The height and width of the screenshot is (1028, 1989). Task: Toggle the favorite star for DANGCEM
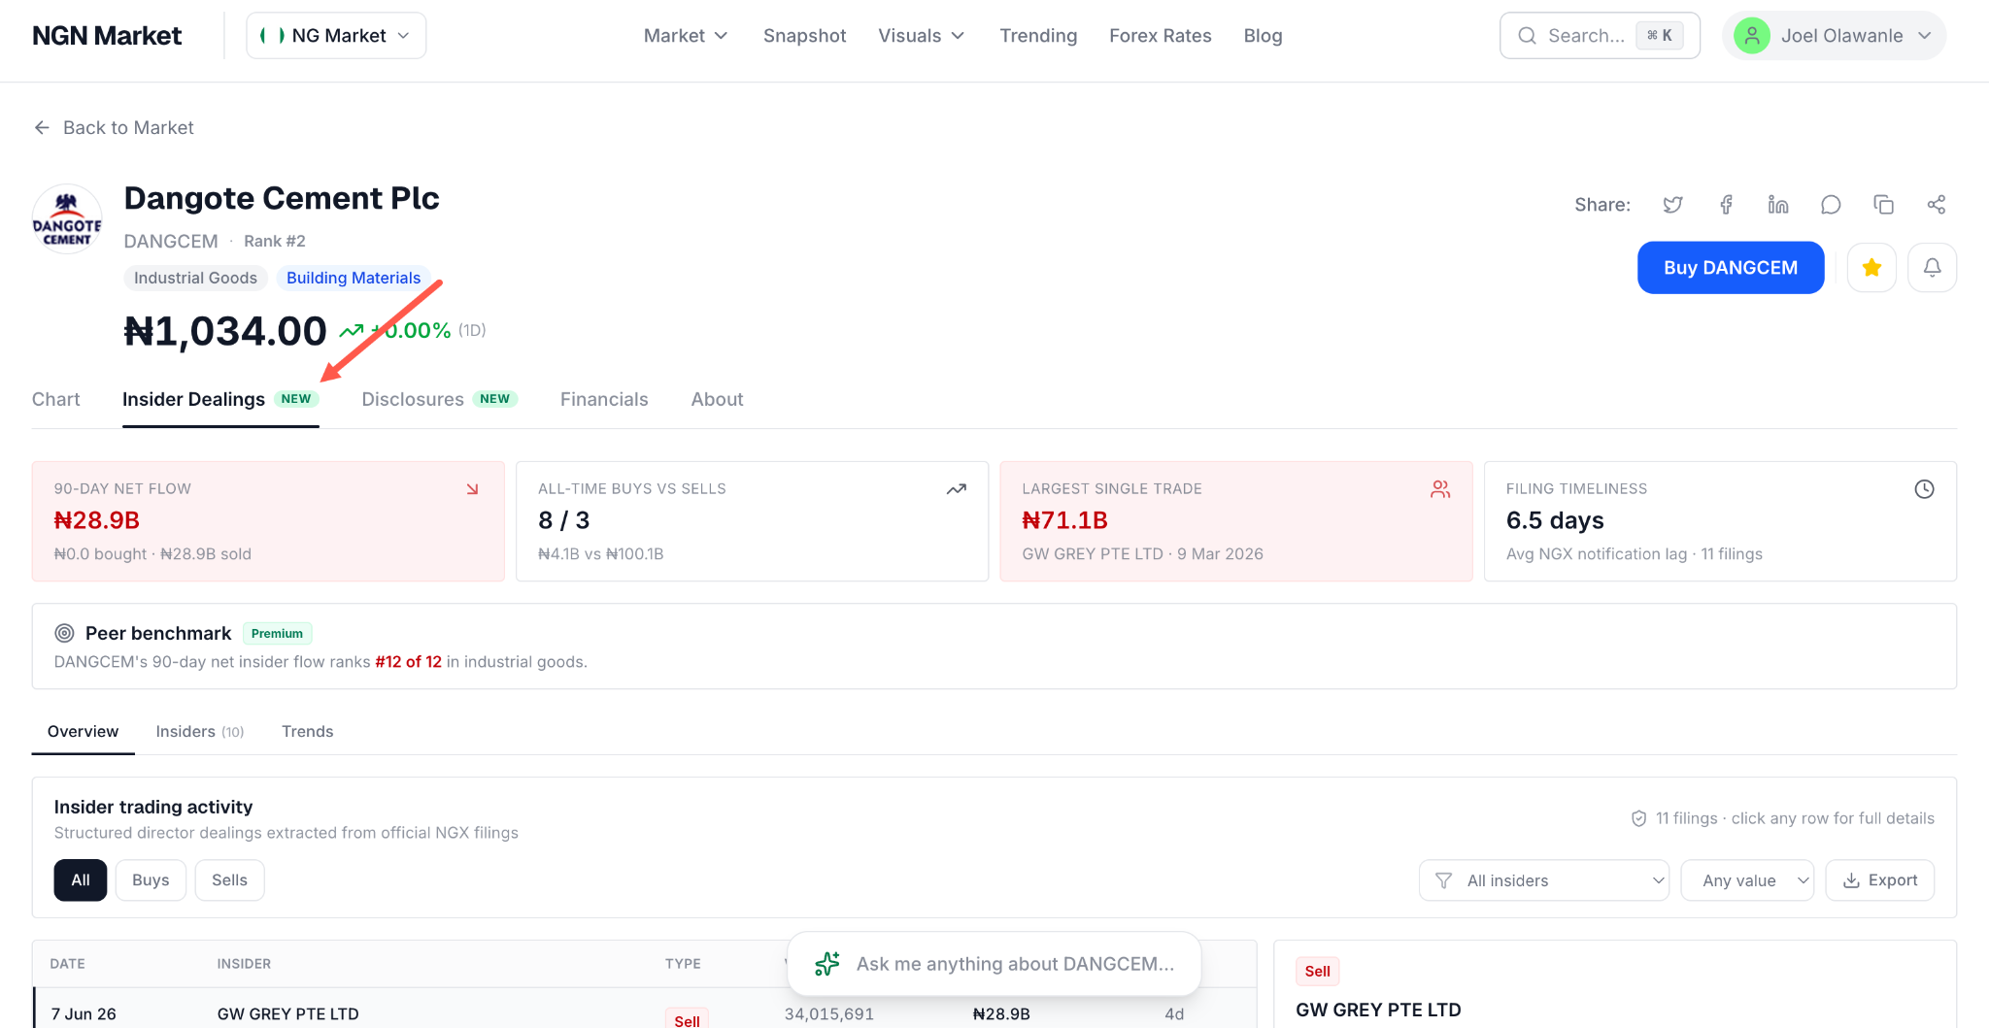tap(1871, 268)
